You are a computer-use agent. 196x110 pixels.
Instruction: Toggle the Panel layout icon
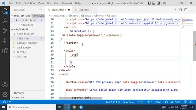[154, 3]
